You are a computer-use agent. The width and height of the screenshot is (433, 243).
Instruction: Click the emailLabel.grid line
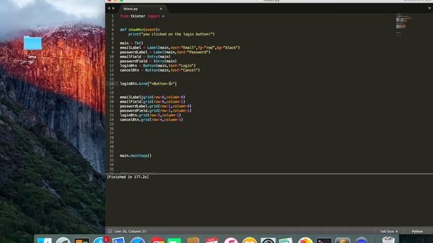[152, 97]
